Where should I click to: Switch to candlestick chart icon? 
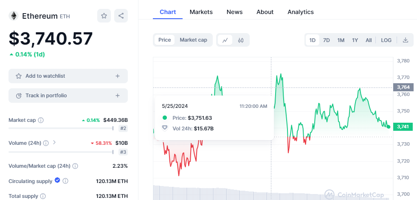(241, 40)
